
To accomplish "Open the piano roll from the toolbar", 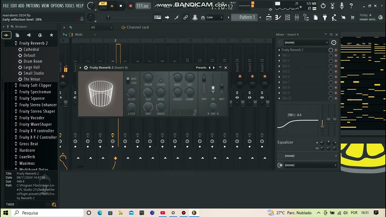I will (x=278, y=17).
